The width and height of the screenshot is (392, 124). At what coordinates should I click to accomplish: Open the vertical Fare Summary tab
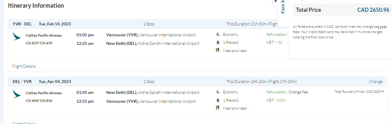283,7
